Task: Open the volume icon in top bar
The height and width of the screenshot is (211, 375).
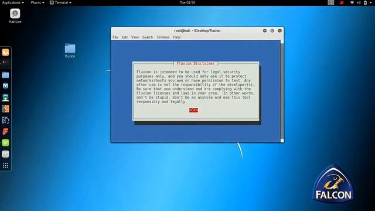Action: (x=359, y=2)
